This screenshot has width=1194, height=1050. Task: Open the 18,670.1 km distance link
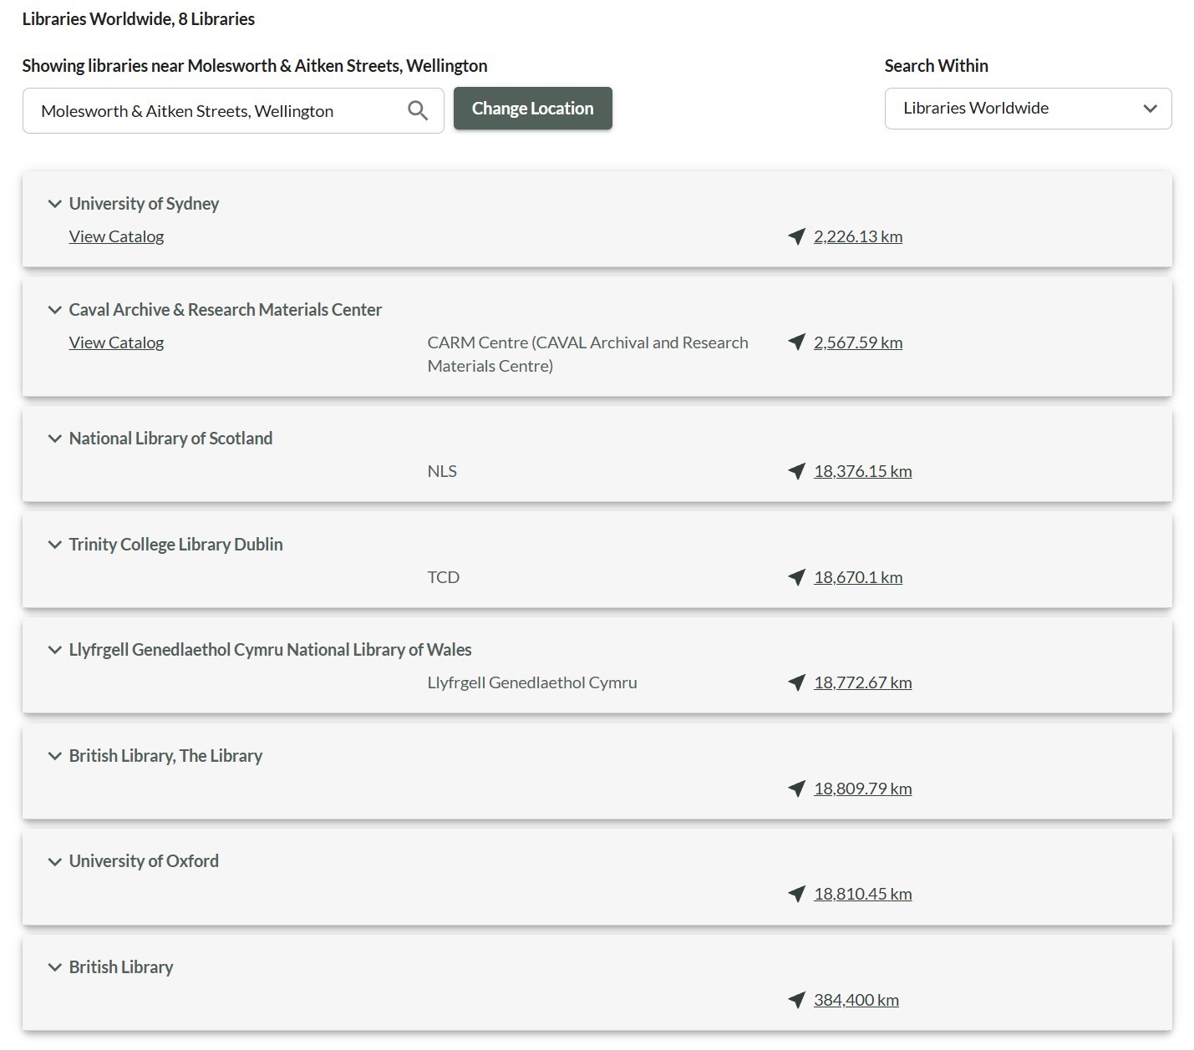pyautogui.click(x=858, y=577)
